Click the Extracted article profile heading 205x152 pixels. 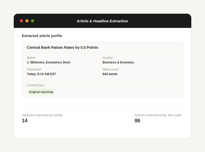(x=42, y=36)
